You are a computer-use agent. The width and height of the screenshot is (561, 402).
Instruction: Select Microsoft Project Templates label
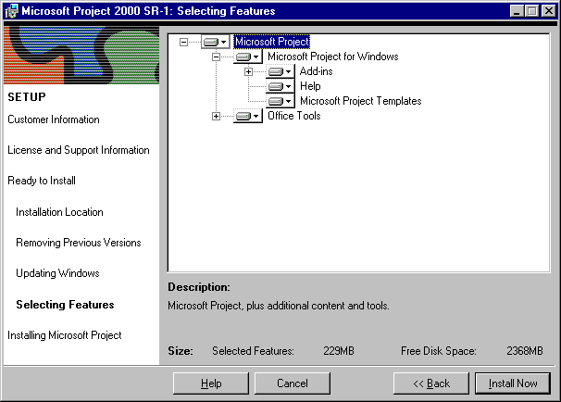coord(361,101)
